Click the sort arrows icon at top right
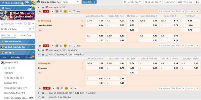The image size is (201, 100). pos(197,2)
